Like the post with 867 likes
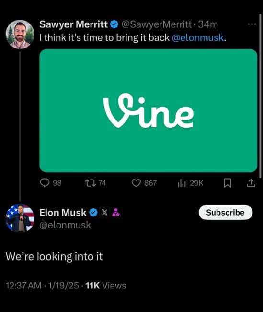Image resolution: width=263 pixels, height=312 pixels. tap(144, 183)
